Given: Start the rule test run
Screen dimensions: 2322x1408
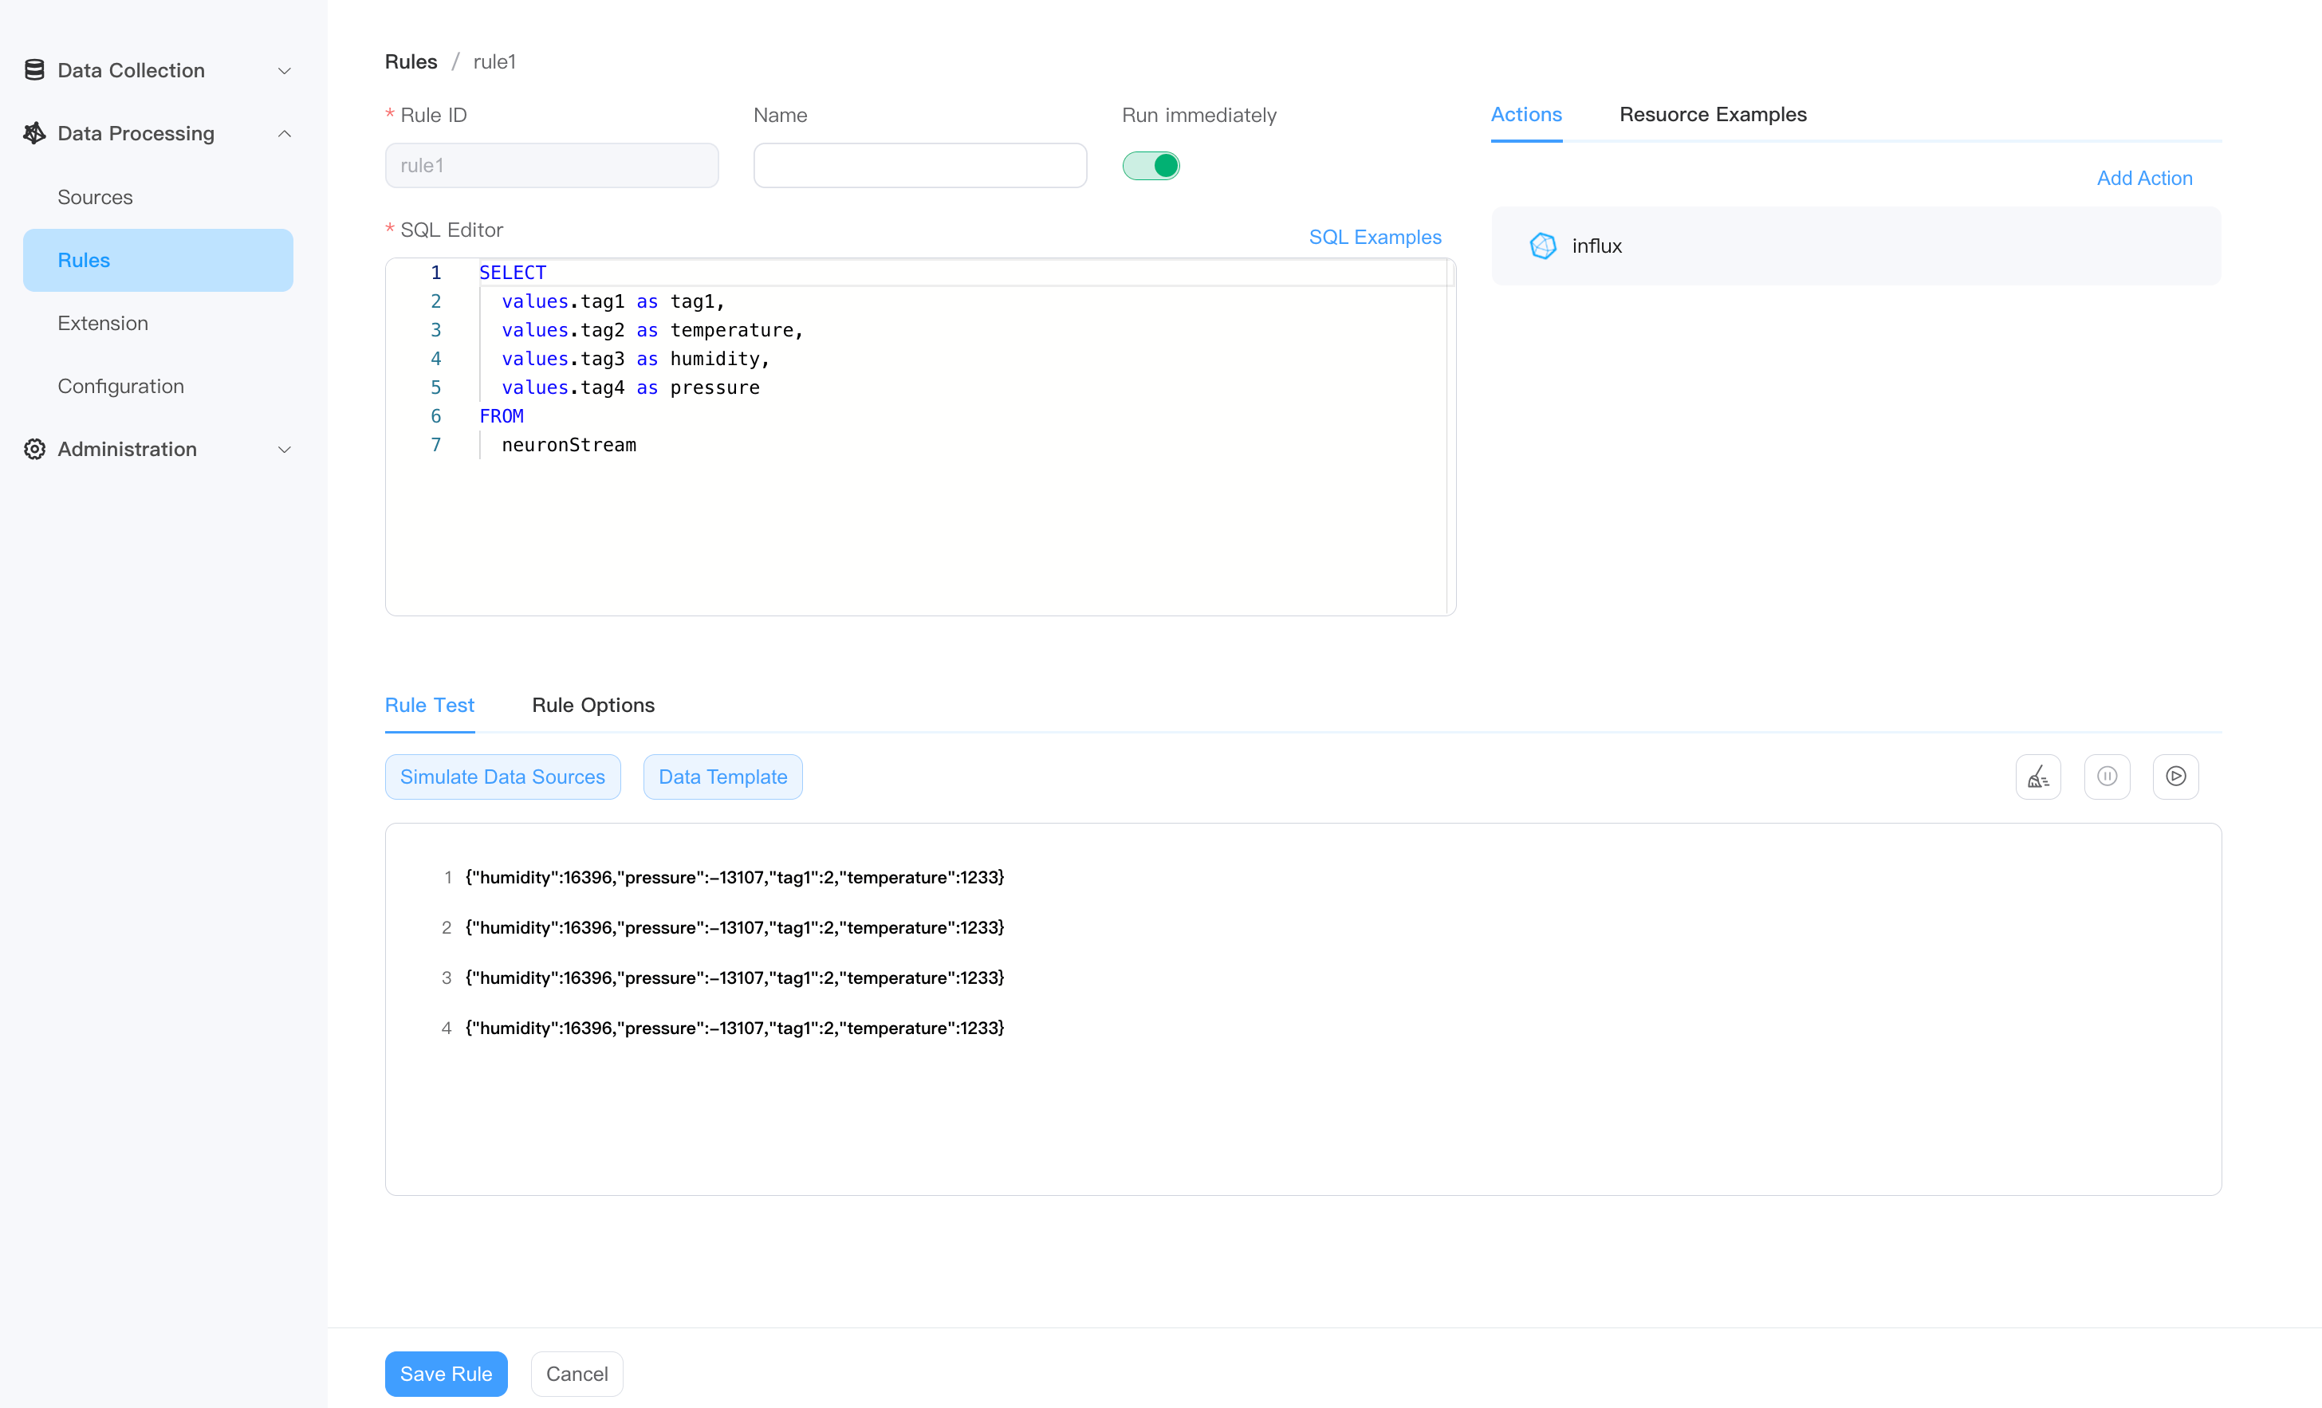Looking at the screenshot, I should pyautogui.click(x=2175, y=777).
